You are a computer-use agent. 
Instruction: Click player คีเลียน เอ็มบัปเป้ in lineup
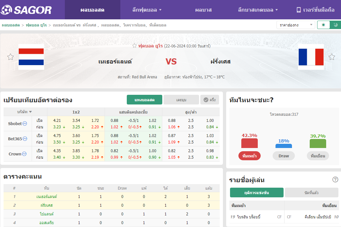point(318,217)
